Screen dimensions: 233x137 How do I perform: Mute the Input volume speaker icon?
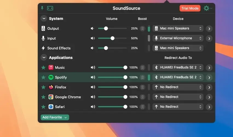tap(93, 38)
